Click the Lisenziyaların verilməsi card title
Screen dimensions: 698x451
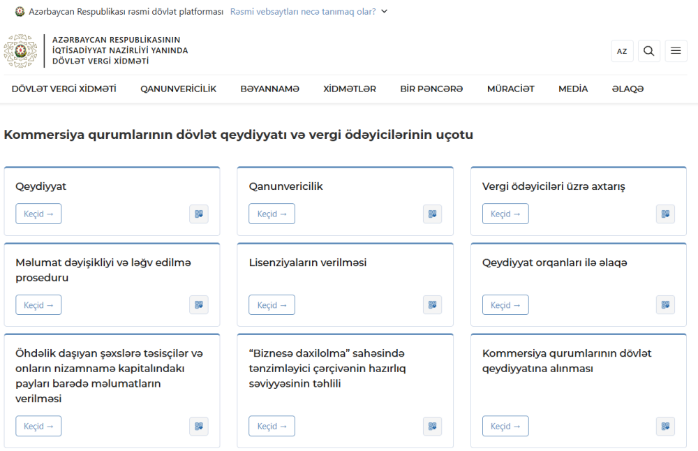(x=308, y=263)
